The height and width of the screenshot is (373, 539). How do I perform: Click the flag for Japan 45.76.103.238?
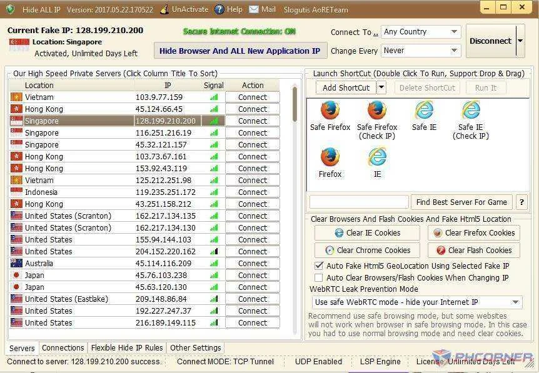(x=16, y=275)
